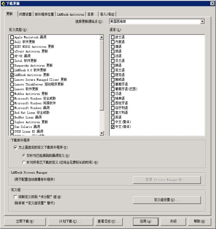Viewport: 216px width, 229px height.
Task: Check Apple Macintosh 漏洞 definition type
Action: pyautogui.click(x=12, y=37)
